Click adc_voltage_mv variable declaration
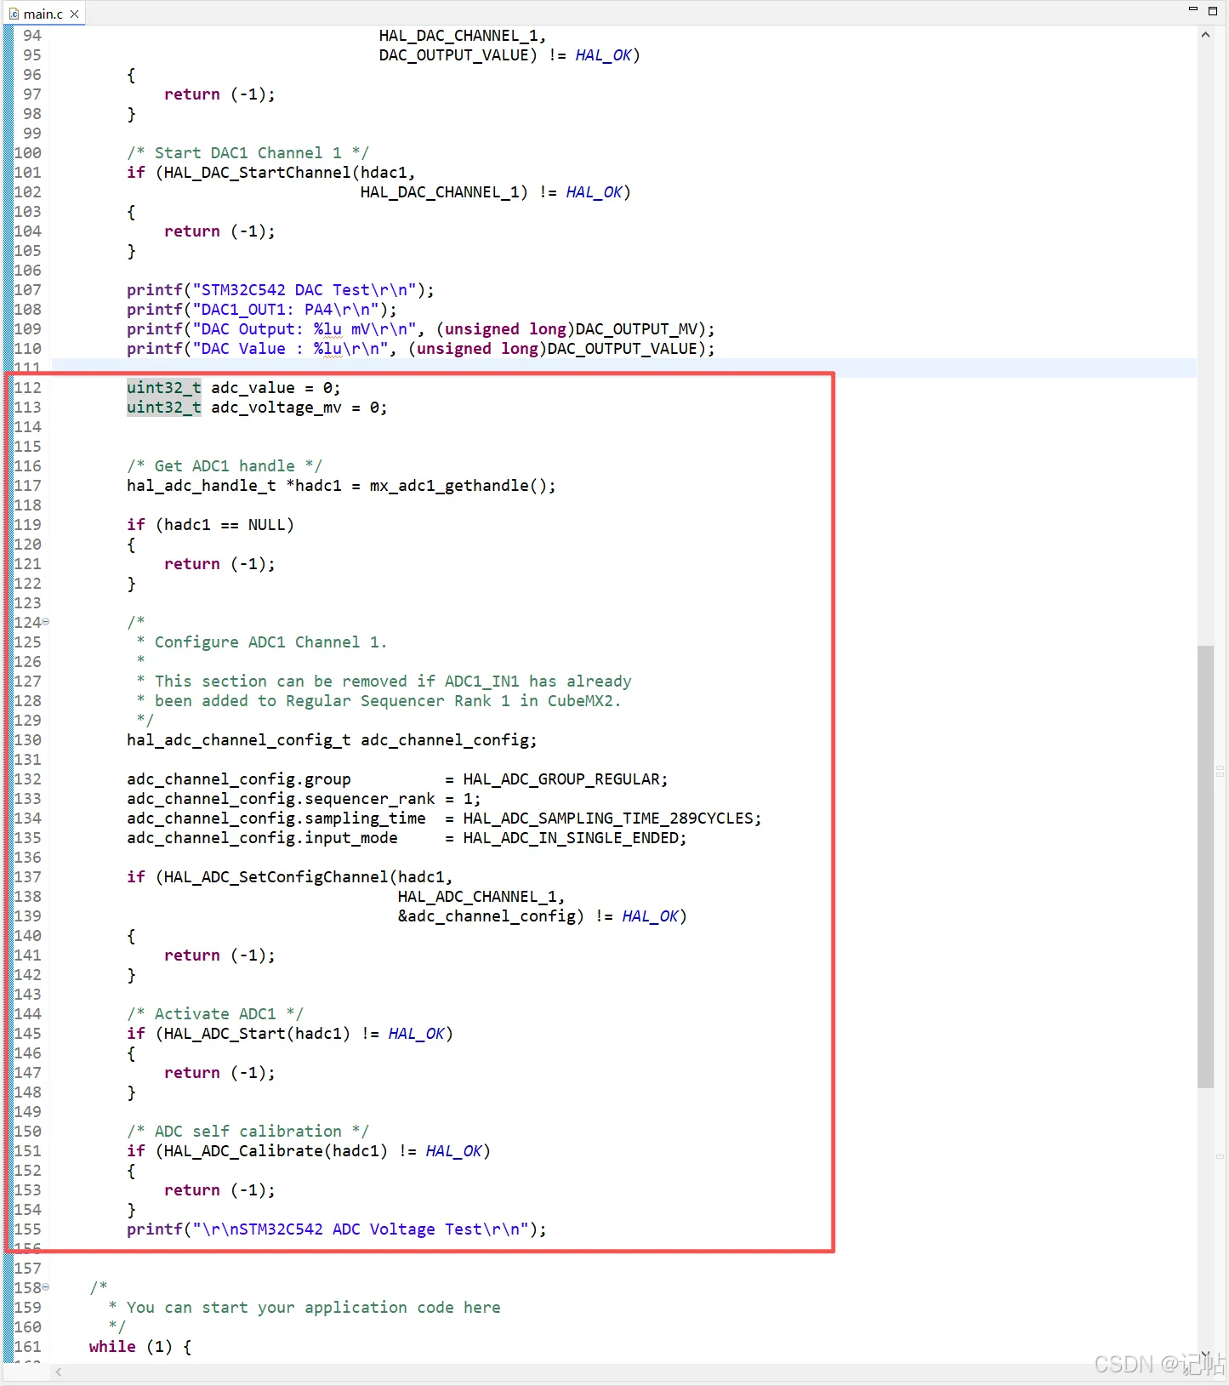Viewport: 1229px width, 1386px height. coord(276,408)
